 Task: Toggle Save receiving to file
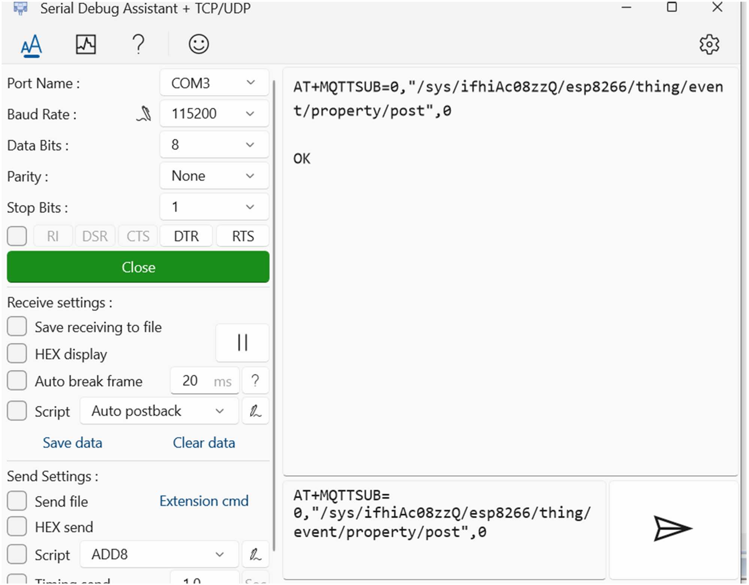pyautogui.click(x=17, y=327)
